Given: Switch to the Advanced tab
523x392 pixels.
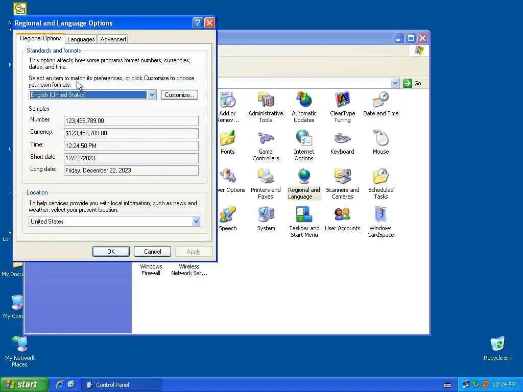Looking at the screenshot, I should (x=113, y=39).
